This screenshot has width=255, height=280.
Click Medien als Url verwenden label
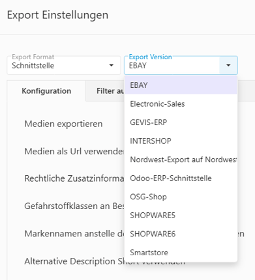coord(74,151)
